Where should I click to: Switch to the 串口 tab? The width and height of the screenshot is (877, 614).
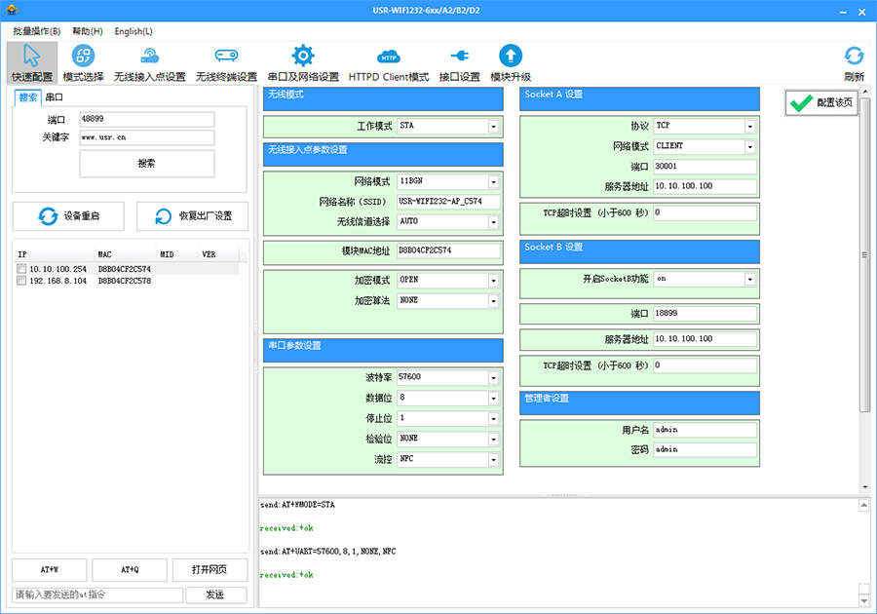pyautogui.click(x=55, y=97)
